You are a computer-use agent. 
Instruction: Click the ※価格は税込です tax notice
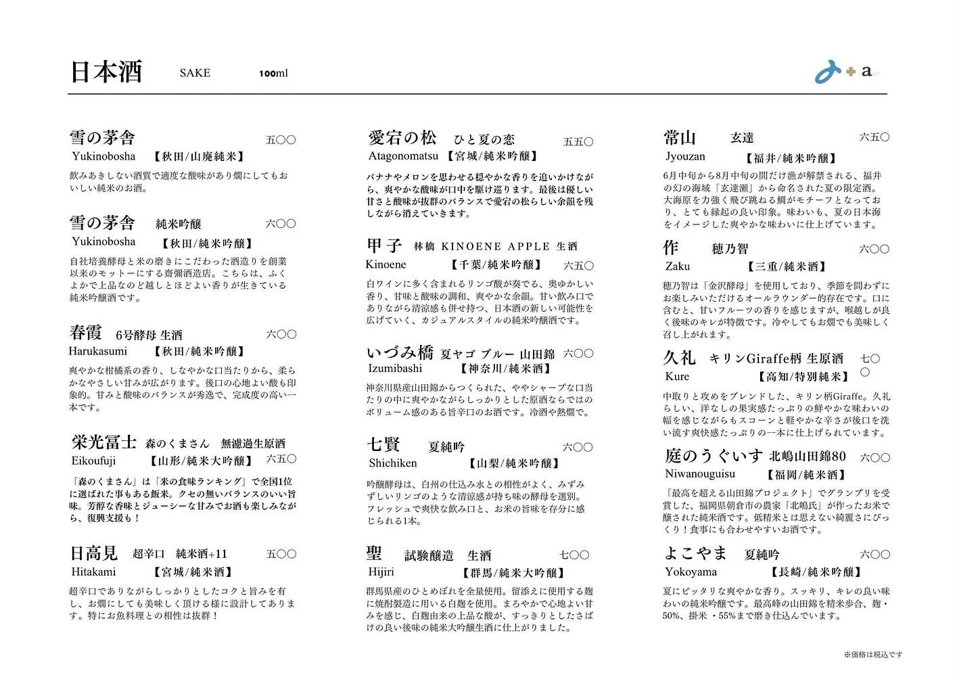pyautogui.click(x=873, y=654)
